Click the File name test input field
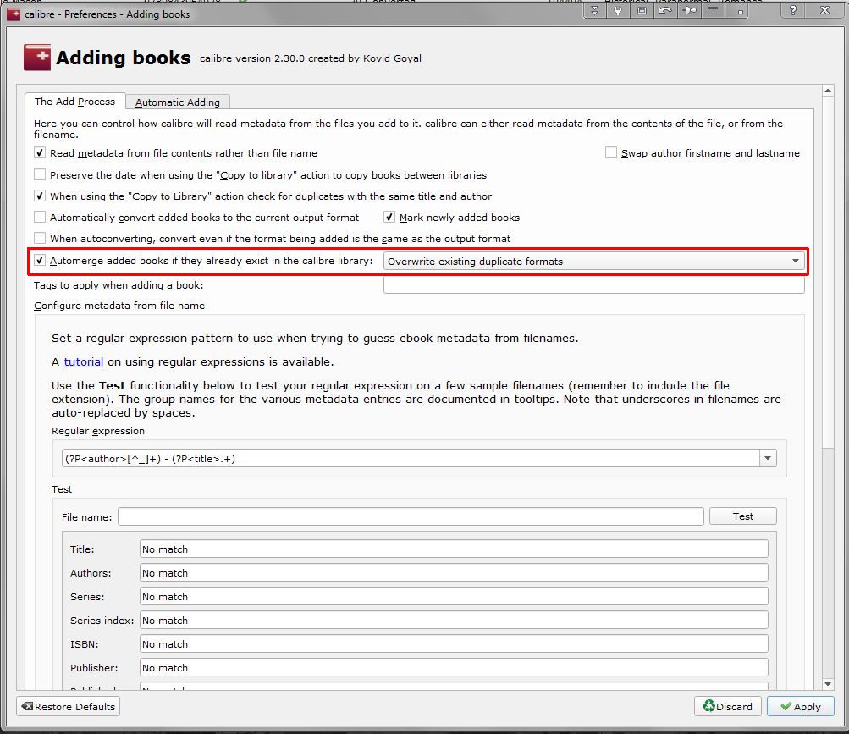Screen dimensions: 849x734 pyautogui.click(x=411, y=516)
